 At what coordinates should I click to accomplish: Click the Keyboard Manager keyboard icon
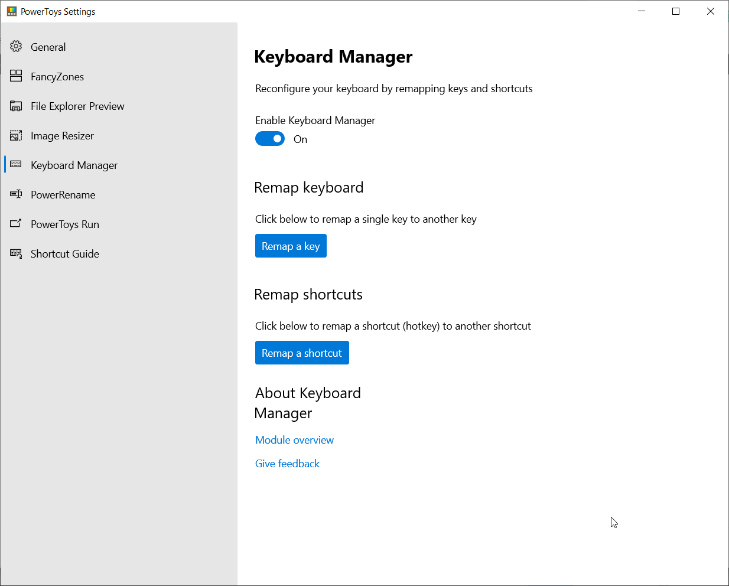(16, 165)
